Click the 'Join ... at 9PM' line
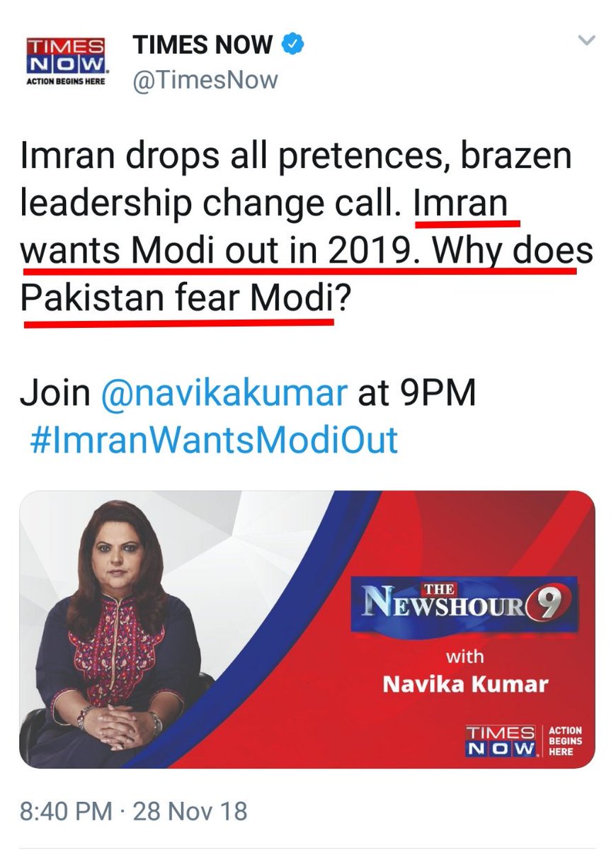Image resolution: width=616 pixels, height=850 pixels. [x=248, y=395]
